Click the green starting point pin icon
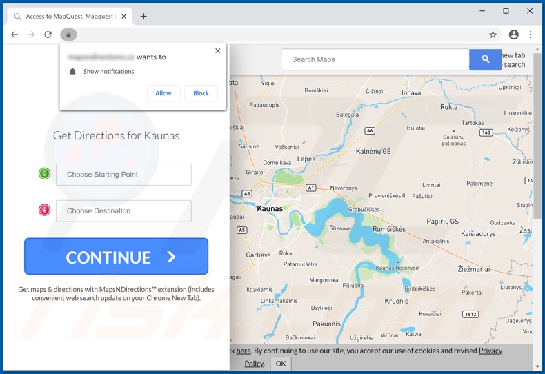Viewport: 545px width, 374px height. click(x=44, y=173)
